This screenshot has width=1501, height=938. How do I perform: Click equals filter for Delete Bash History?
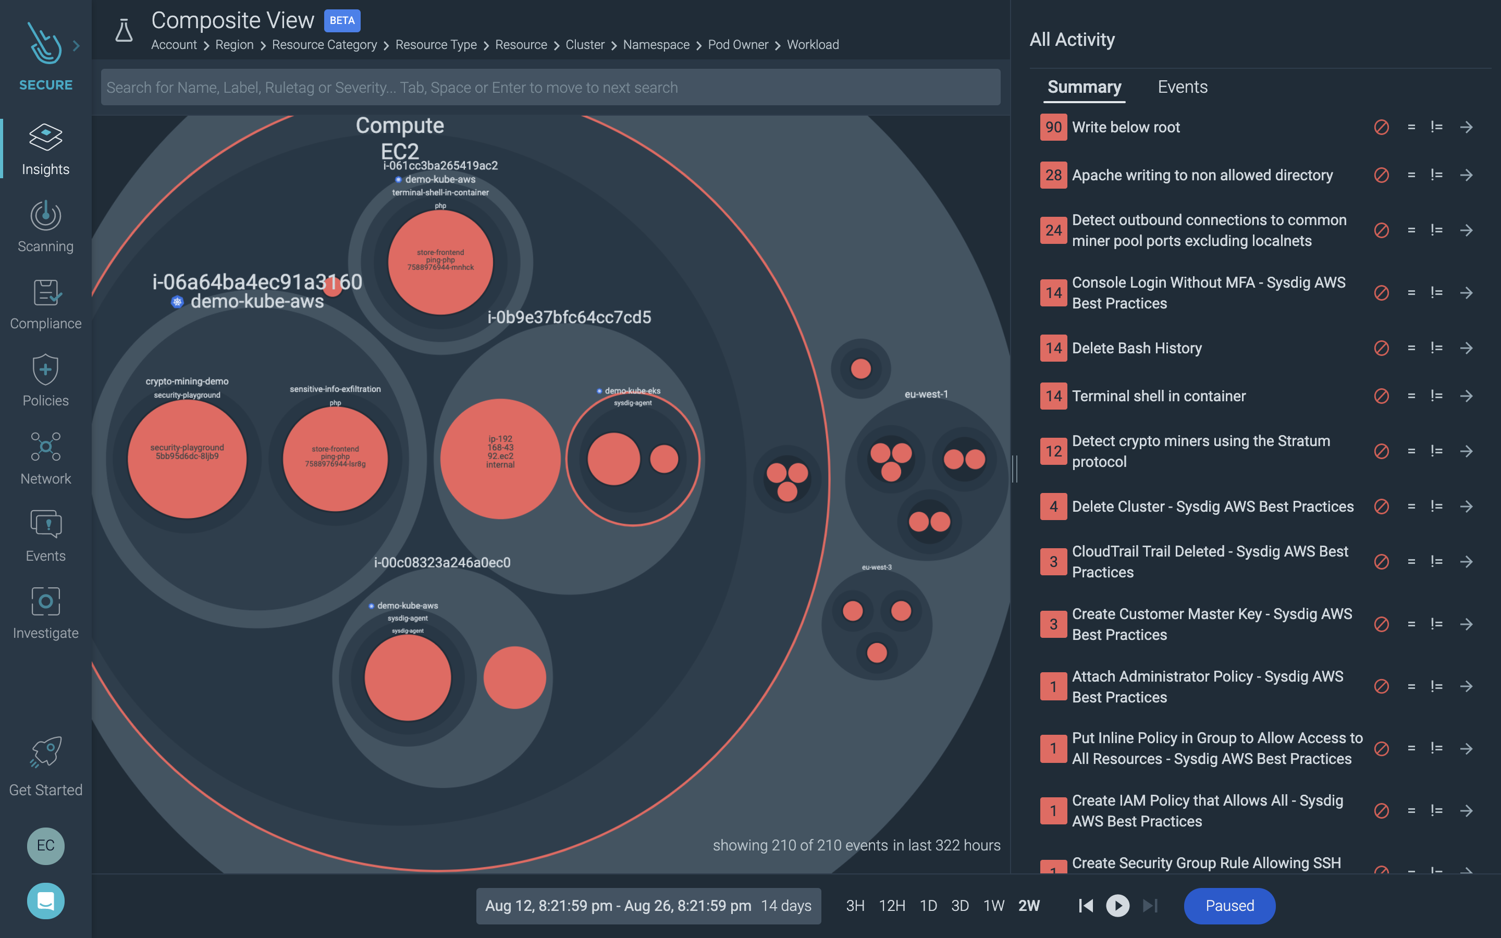tap(1411, 348)
